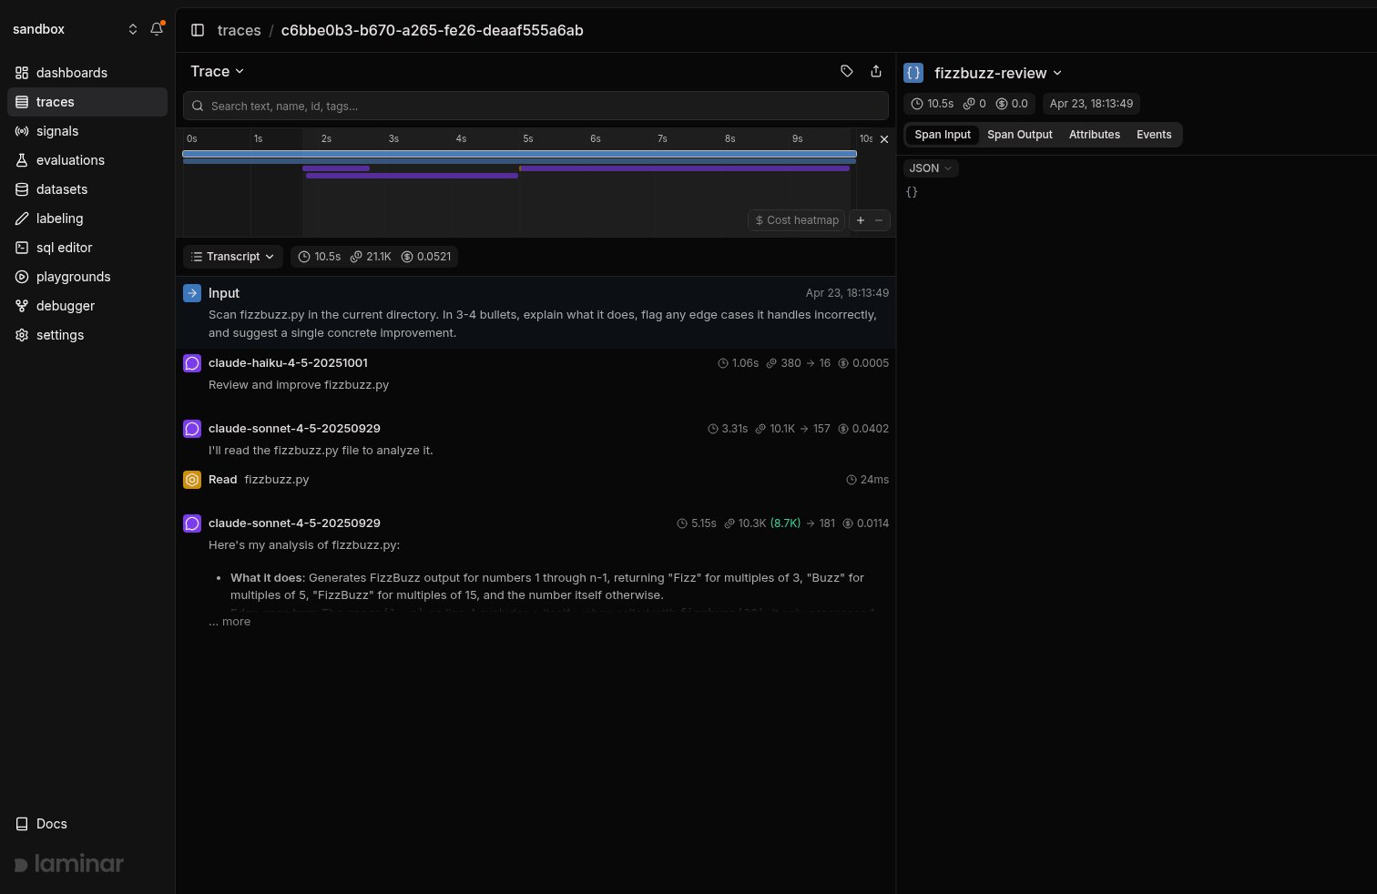The width and height of the screenshot is (1377, 894).
Task: Open settings in the sidebar
Action: 87,335
